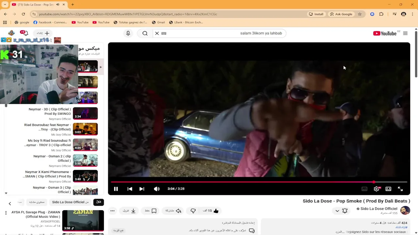
Task: Save the video with the bookmark button
Action: [x=151, y=211]
